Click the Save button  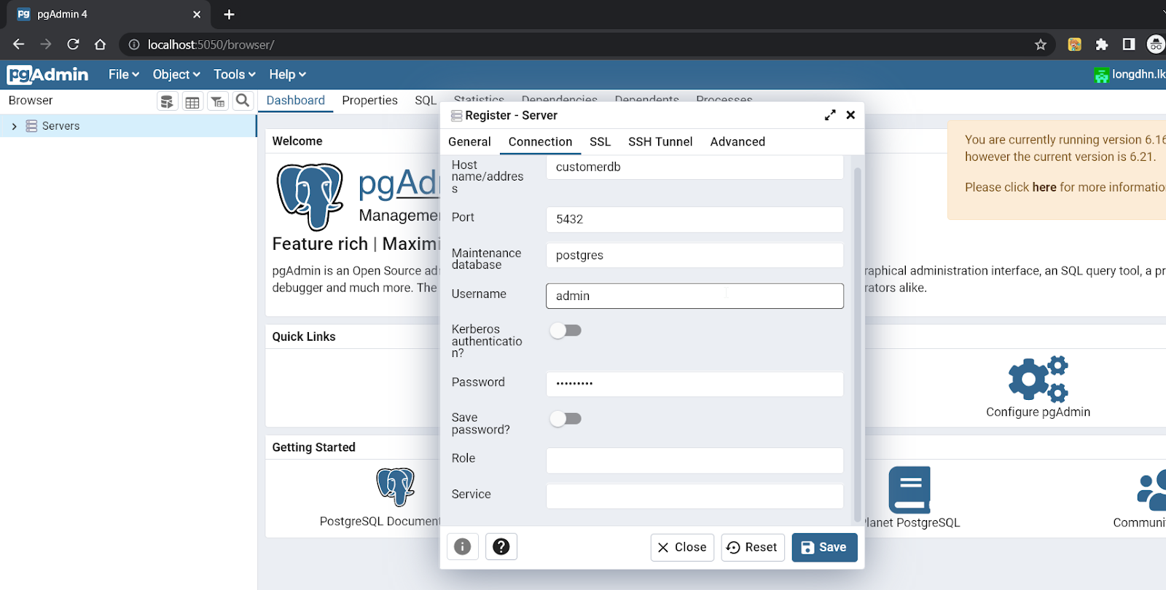(x=824, y=547)
